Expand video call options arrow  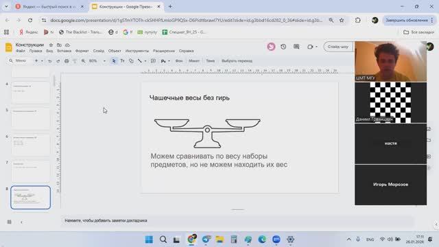(316, 47)
